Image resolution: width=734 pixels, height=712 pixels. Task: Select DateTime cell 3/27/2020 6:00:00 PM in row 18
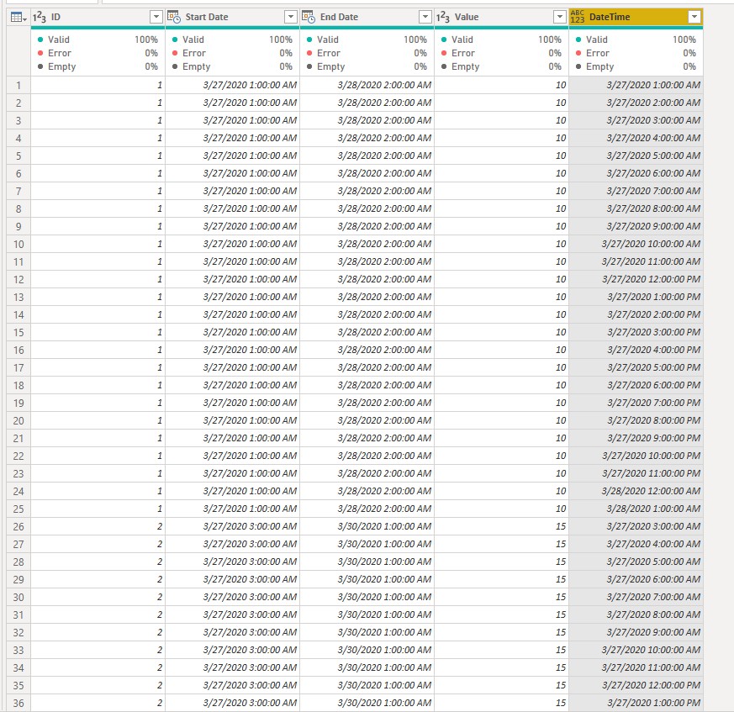636,385
